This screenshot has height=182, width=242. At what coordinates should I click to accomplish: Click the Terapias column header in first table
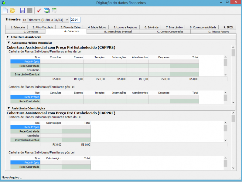pyautogui.click(x=94, y=57)
